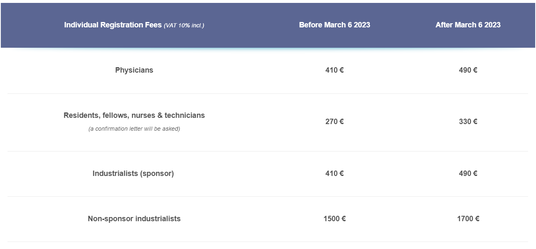Click the Before March 6 2023 column header
The height and width of the screenshot is (249, 536).
pos(334,25)
